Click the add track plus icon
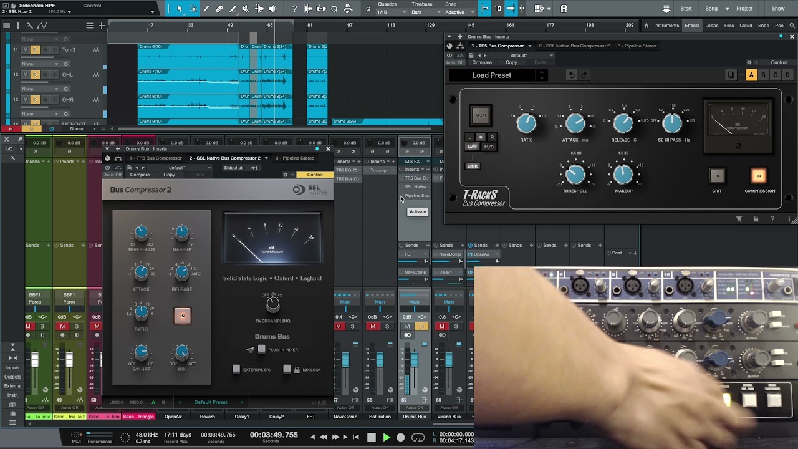Viewport: 798px width, 449px height. (x=102, y=26)
